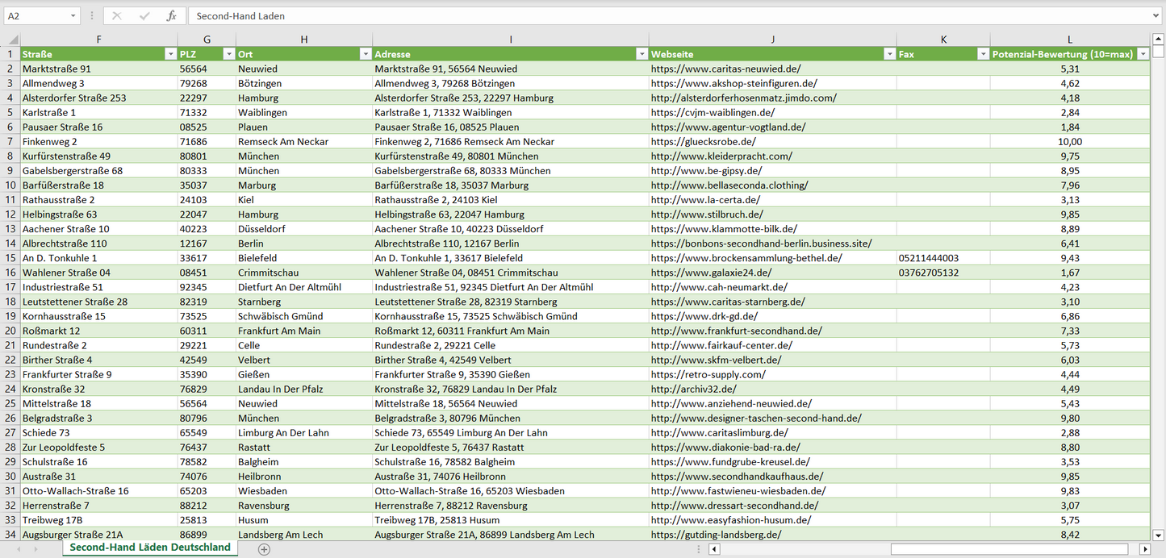Add a new sheet with plus icon
Viewport: 1166px width, 558px height.
tap(264, 549)
